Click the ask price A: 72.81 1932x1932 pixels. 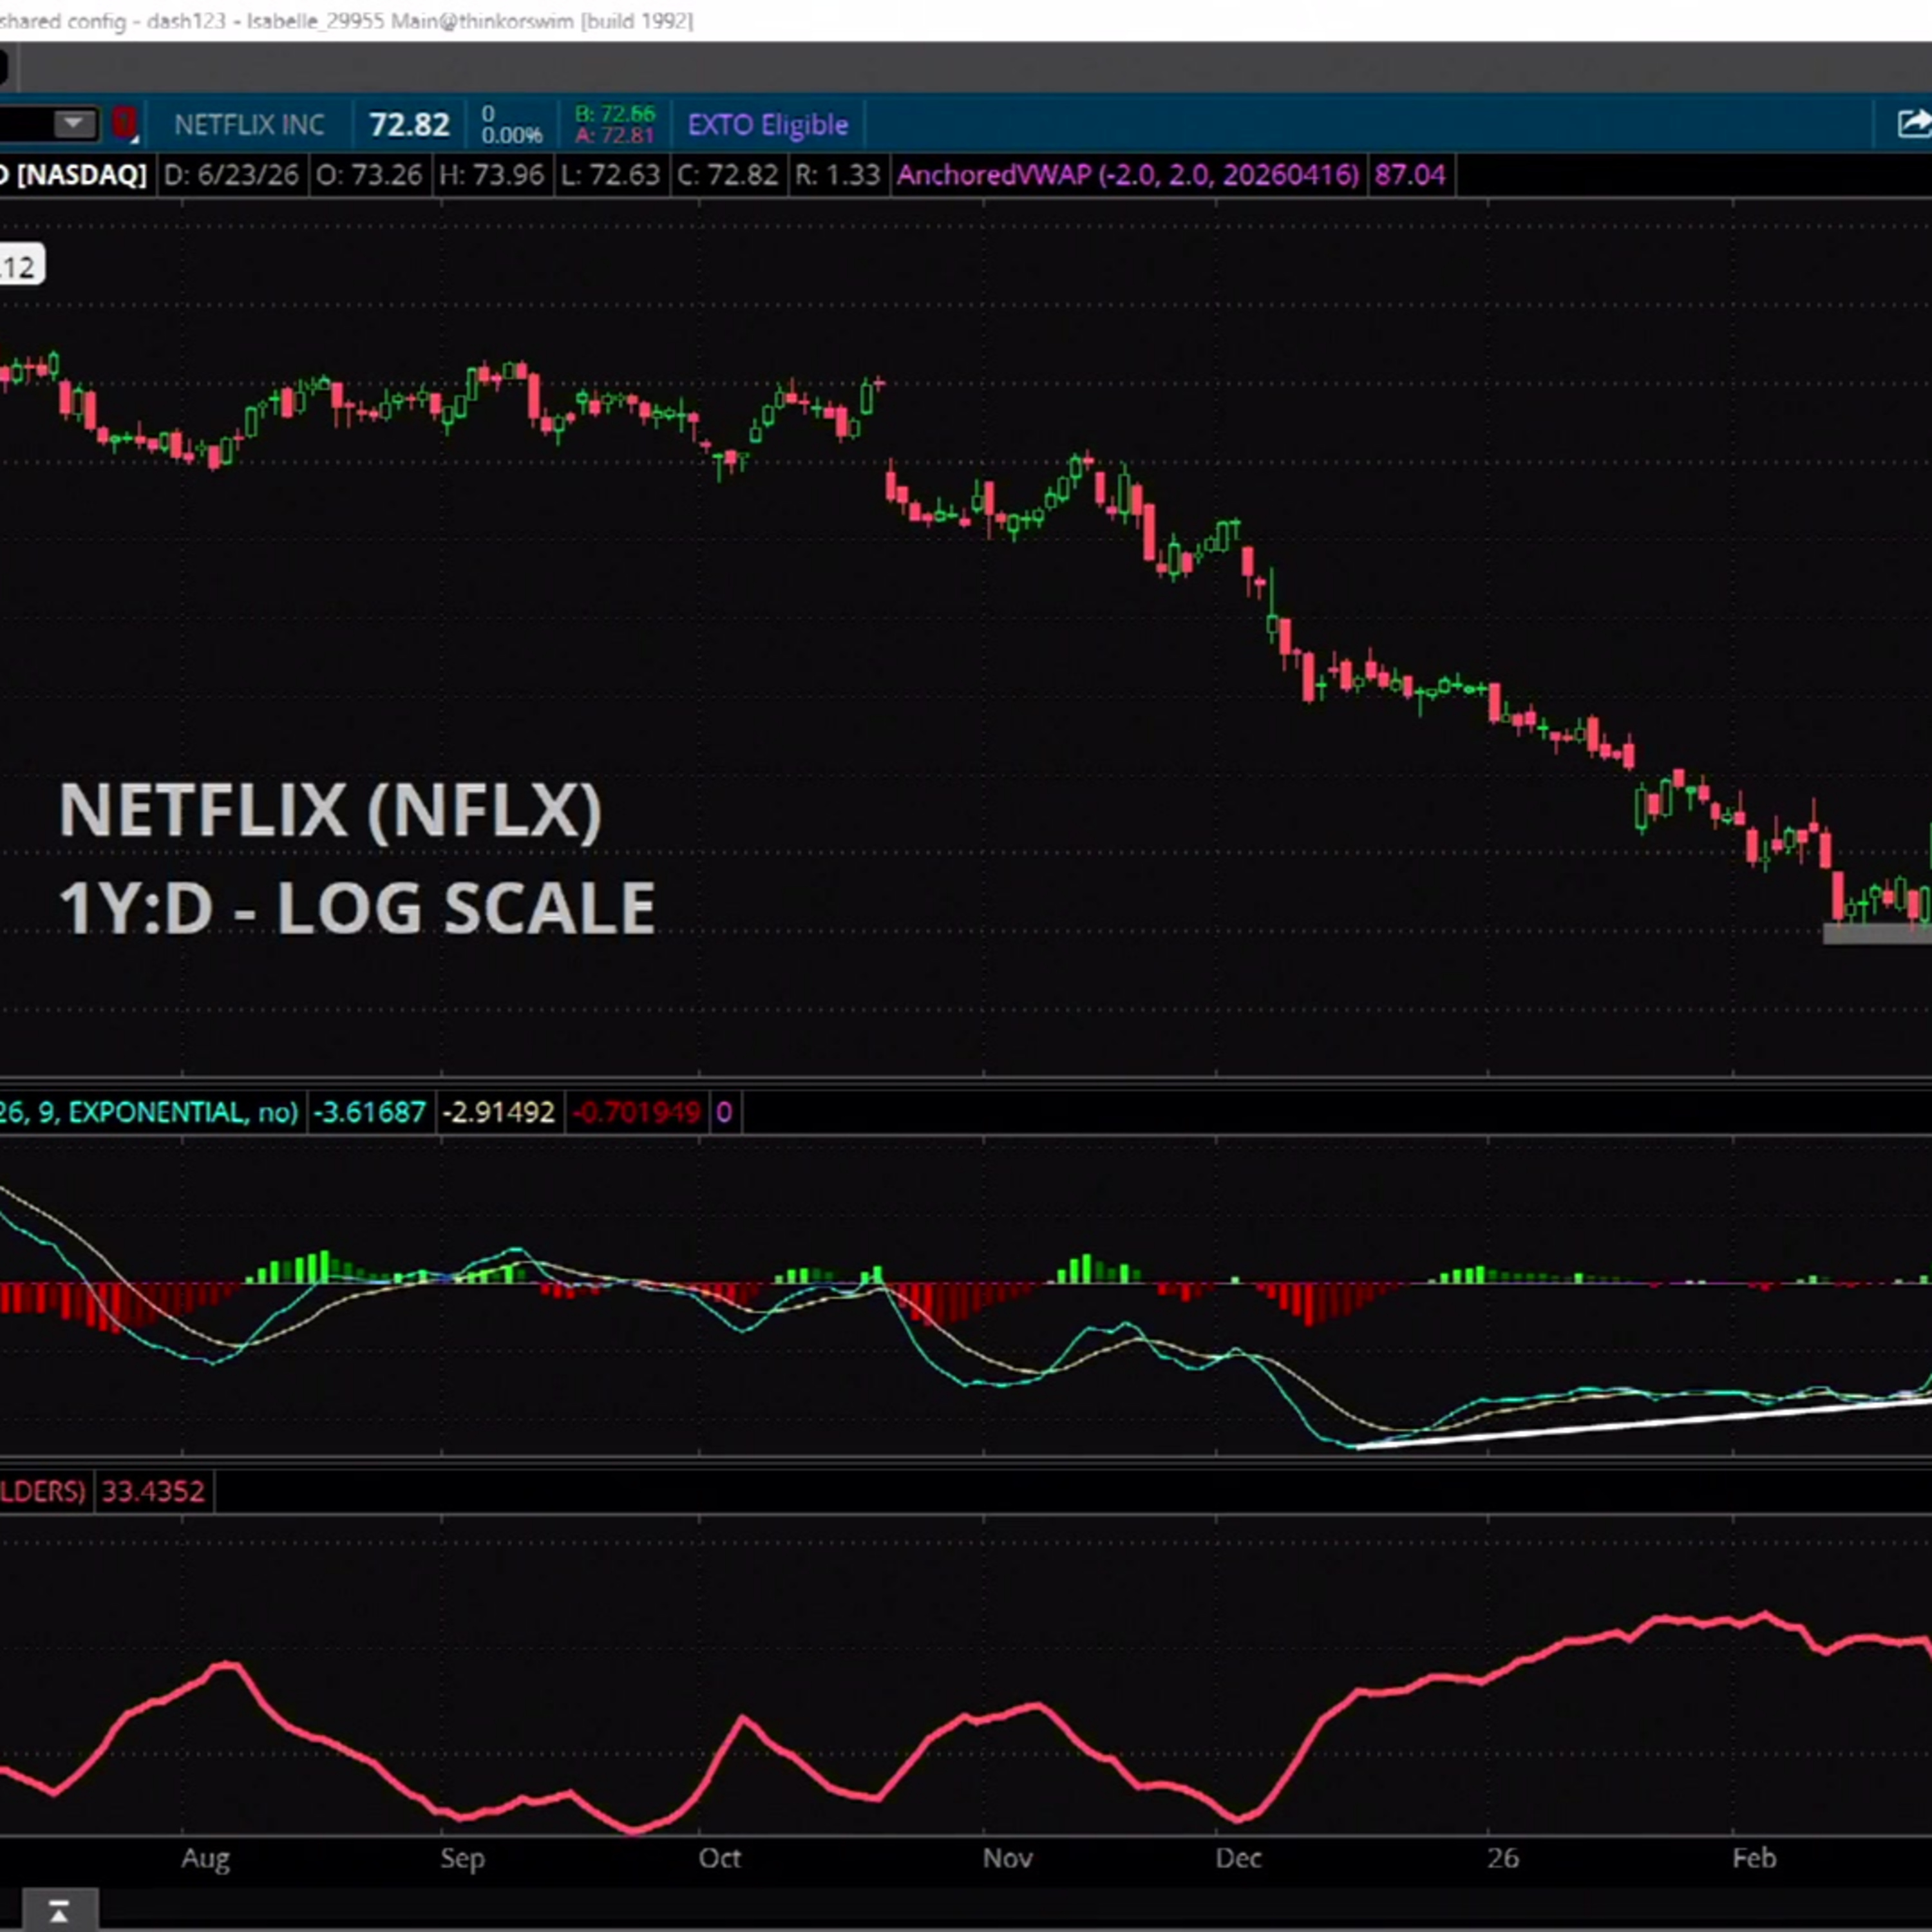pyautogui.click(x=615, y=135)
